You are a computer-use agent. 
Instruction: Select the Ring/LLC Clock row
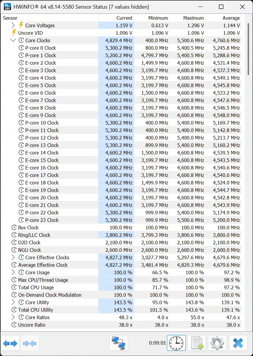pyautogui.click(x=122, y=235)
